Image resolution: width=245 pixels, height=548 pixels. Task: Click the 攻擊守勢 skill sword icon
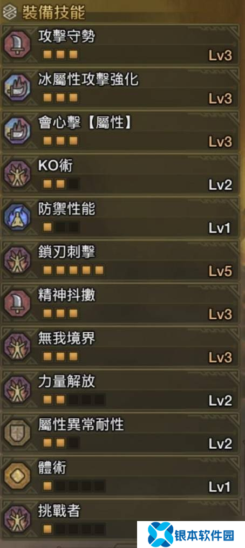tap(17, 44)
